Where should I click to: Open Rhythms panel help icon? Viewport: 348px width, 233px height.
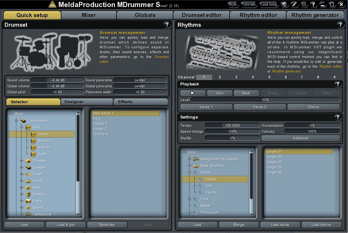[x=340, y=25]
